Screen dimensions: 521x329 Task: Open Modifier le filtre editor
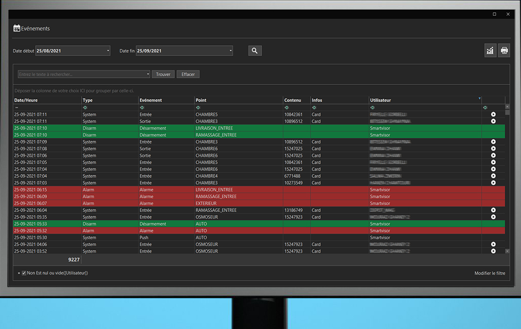point(489,273)
